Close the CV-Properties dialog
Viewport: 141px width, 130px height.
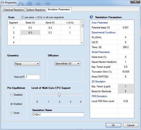[135, 2]
